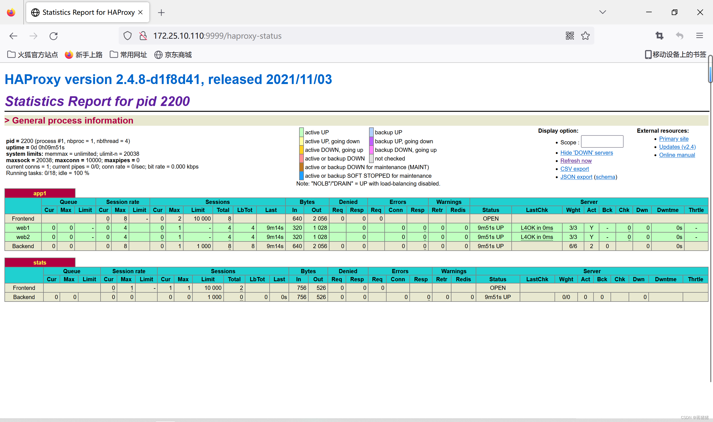Open the 新手上路 bookmark
The image size is (713, 422).
84,55
